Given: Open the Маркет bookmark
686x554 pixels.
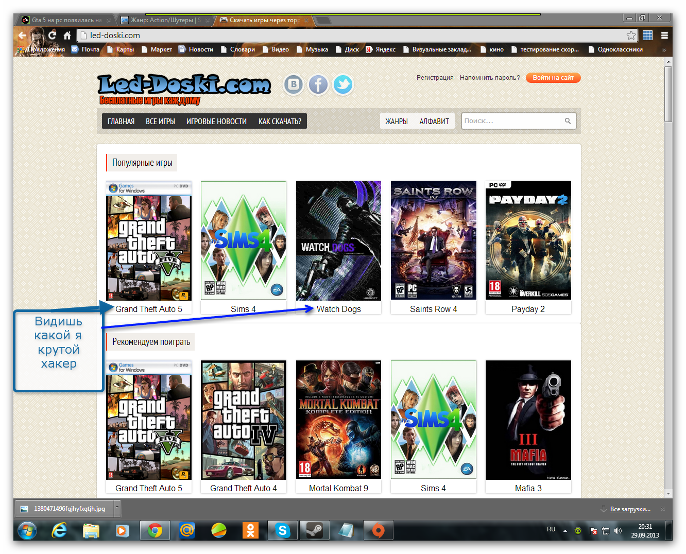Looking at the screenshot, I should coord(156,49).
